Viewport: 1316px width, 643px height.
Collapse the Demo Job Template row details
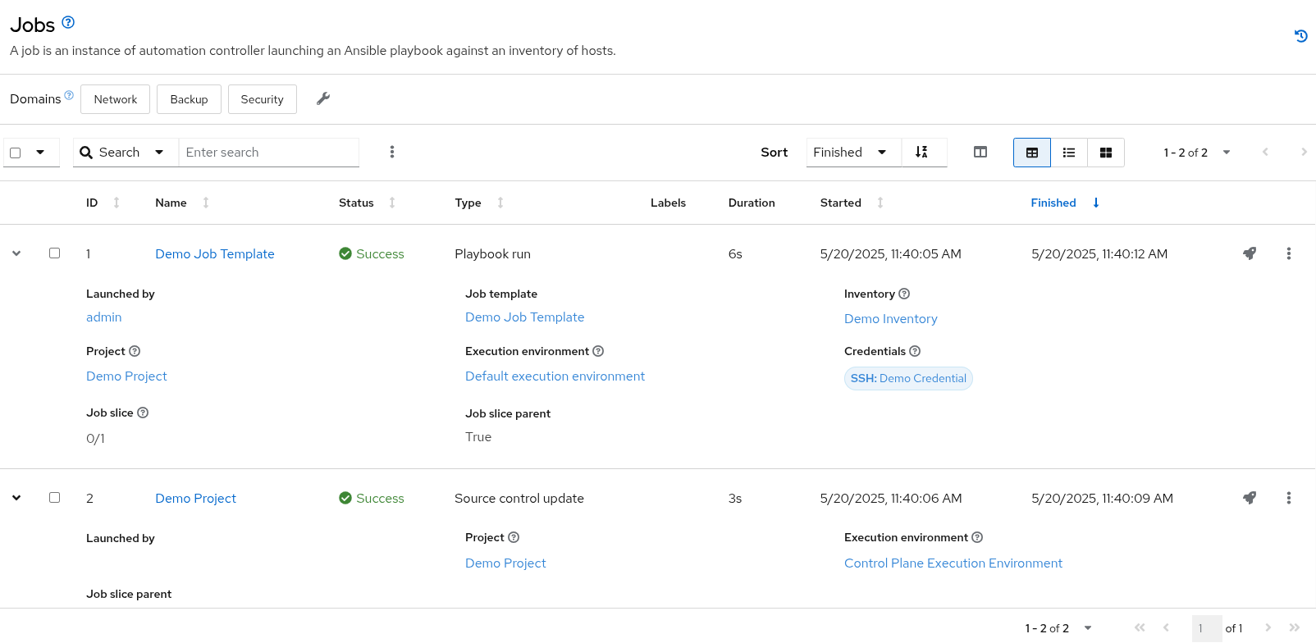point(16,253)
